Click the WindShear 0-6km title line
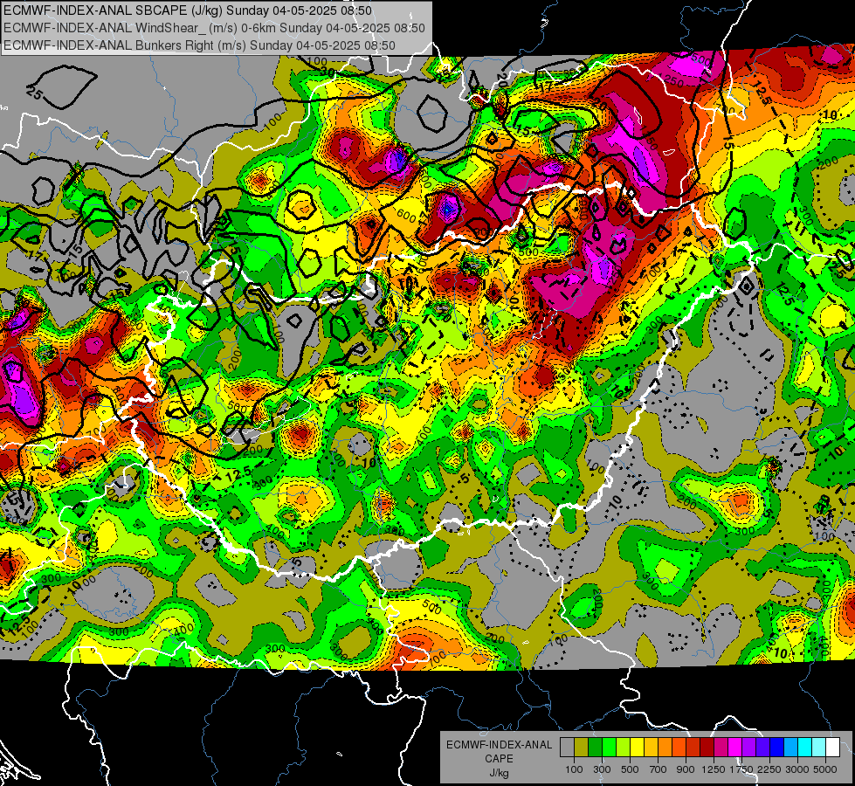The width and height of the screenshot is (855, 786). click(x=214, y=28)
